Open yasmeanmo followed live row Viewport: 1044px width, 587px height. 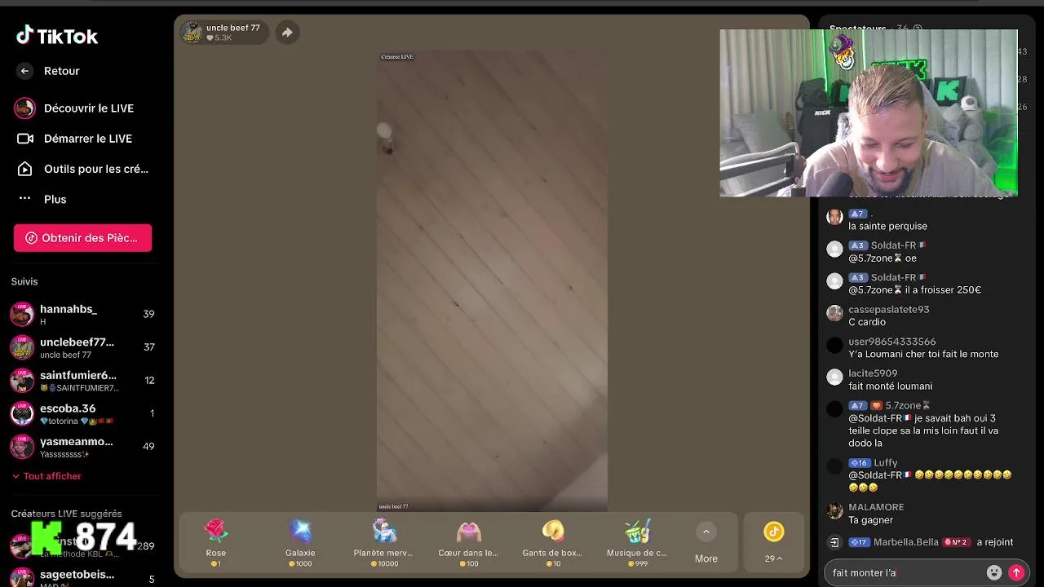tap(82, 447)
